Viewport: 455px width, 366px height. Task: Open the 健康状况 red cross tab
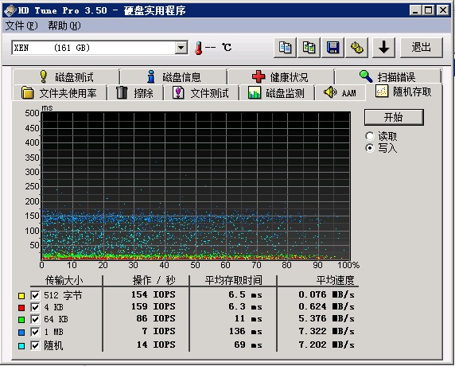[x=280, y=77]
